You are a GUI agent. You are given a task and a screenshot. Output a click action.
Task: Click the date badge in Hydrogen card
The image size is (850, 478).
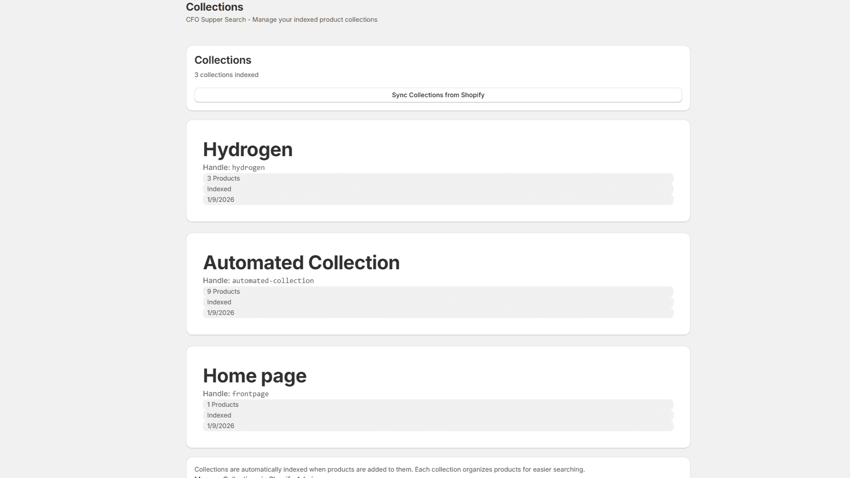[220, 200]
